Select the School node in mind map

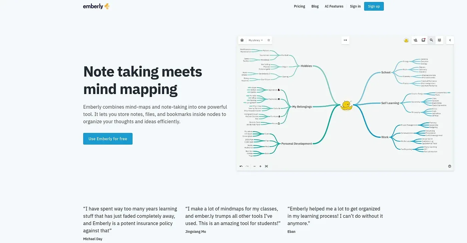click(386, 72)
